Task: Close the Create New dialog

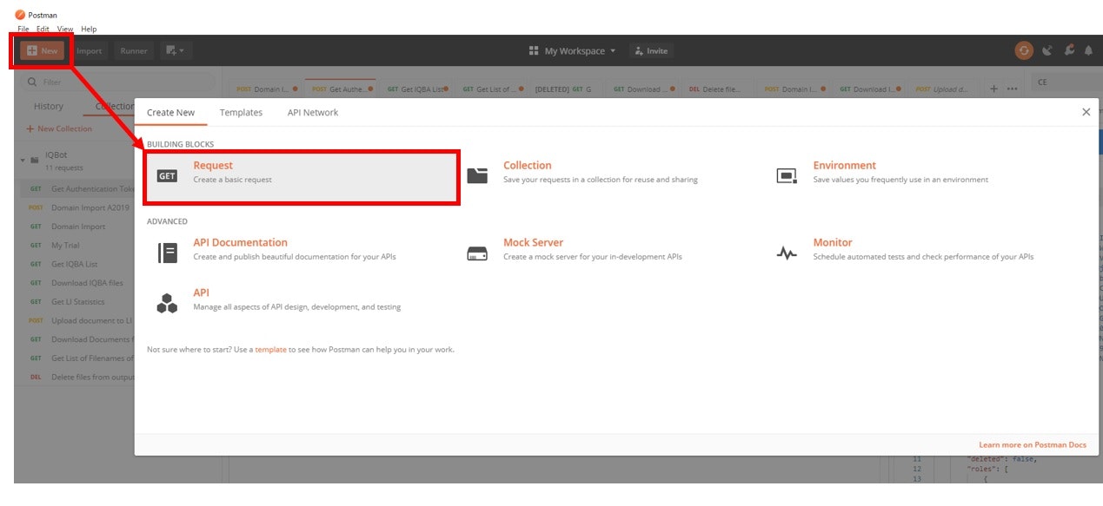Action: click(1086, 112)
